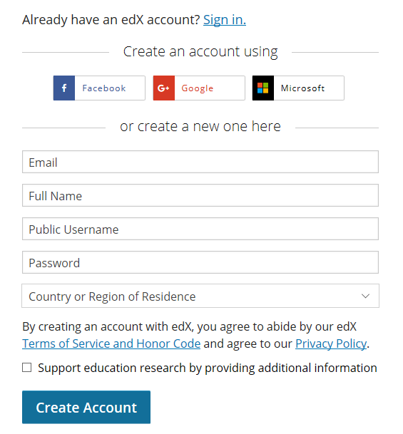Sign up using the Microsoft button

pyautogui.click(x=298, y=88)
